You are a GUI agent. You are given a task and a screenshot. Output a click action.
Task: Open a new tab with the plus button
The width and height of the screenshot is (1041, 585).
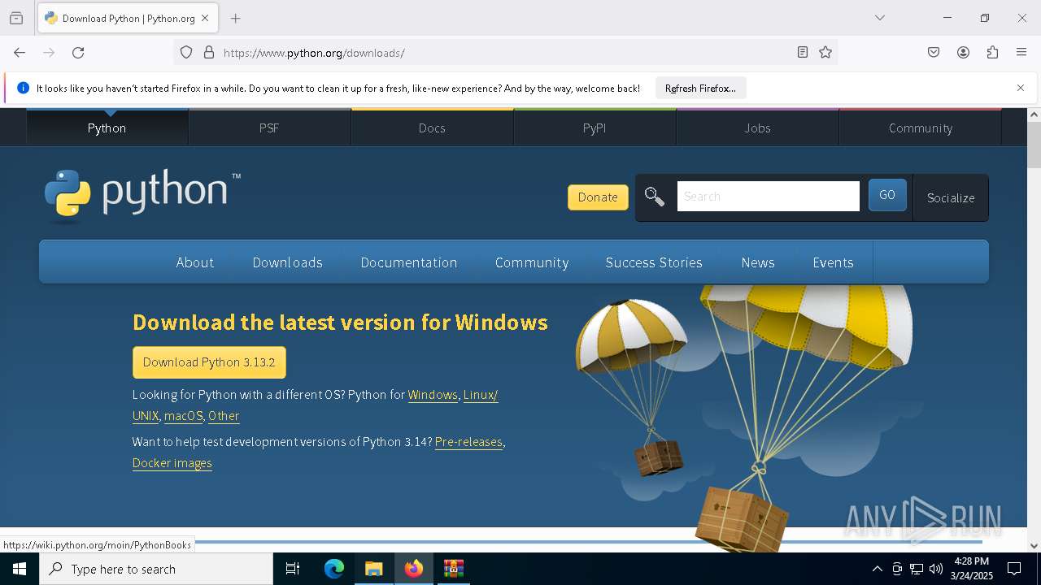click(235, 18)
